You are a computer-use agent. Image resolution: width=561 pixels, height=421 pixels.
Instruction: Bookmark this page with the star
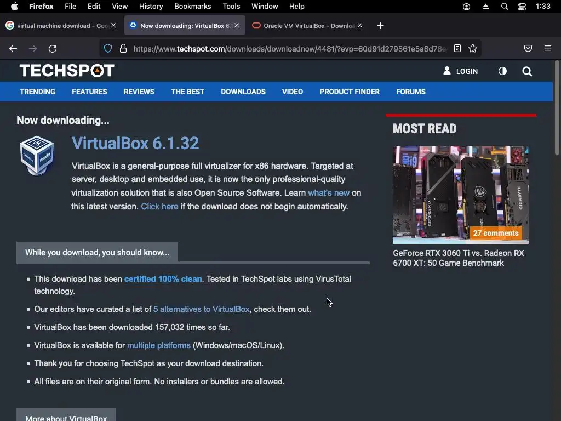[x=473, y=48]
